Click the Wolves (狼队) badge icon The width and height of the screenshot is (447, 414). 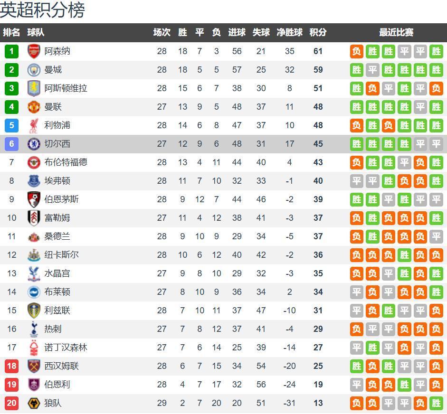(x=34, y=403)
